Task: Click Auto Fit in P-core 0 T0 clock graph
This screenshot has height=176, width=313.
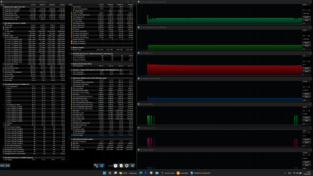Action: coord(306,17)
